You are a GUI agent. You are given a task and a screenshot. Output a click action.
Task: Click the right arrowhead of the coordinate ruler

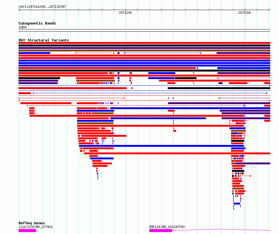[x=269, y=10]
